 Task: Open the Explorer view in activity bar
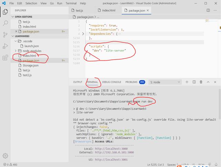click(x=5, y=12)
